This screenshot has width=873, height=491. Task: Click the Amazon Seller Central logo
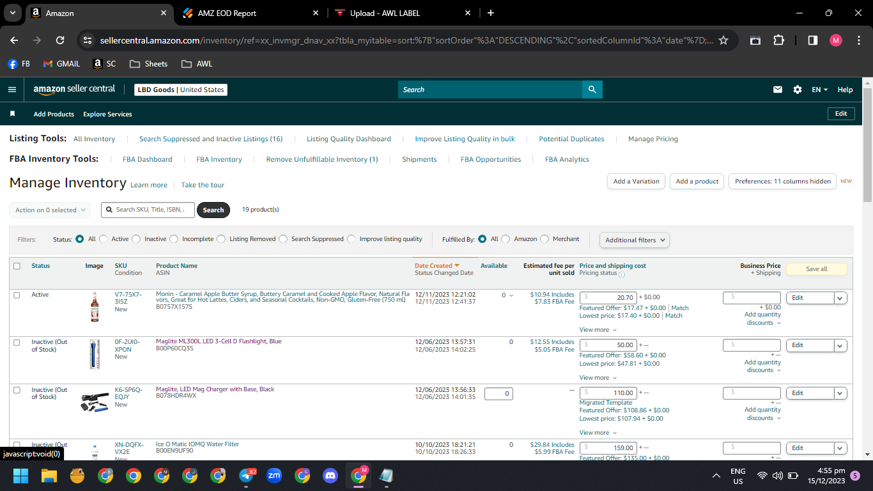click(x=74, y=90)
